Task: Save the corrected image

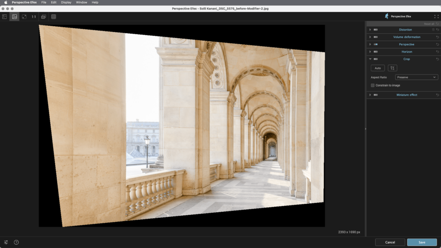Action: pyautogui.click(x=422, y=242)
